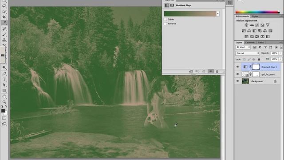Screen dimensions: 284x160
Task: Click the Opacity value field
Action: point(275,53)
